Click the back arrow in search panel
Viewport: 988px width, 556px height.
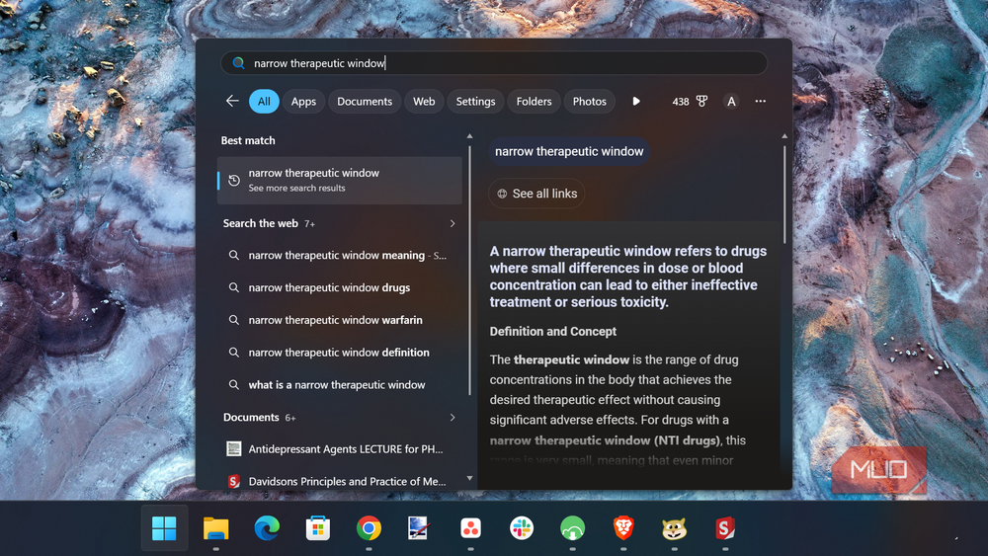[x=232, y=101]
